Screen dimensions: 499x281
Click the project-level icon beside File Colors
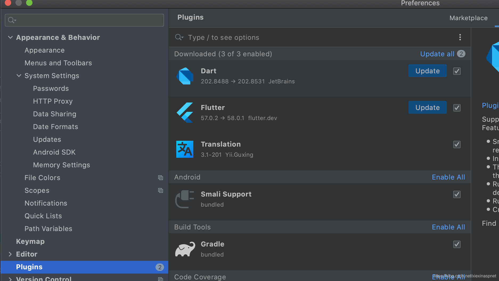(x=160, y=178)
